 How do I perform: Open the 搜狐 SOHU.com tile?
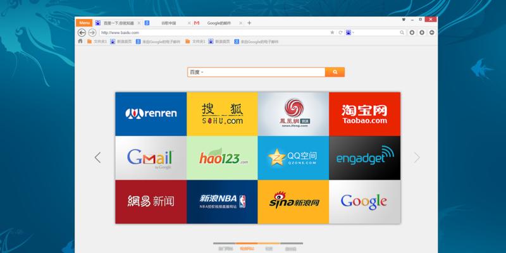point(223,114)
